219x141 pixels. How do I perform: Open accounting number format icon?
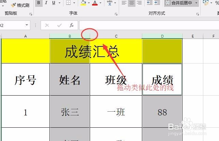[x=206, y=3]
